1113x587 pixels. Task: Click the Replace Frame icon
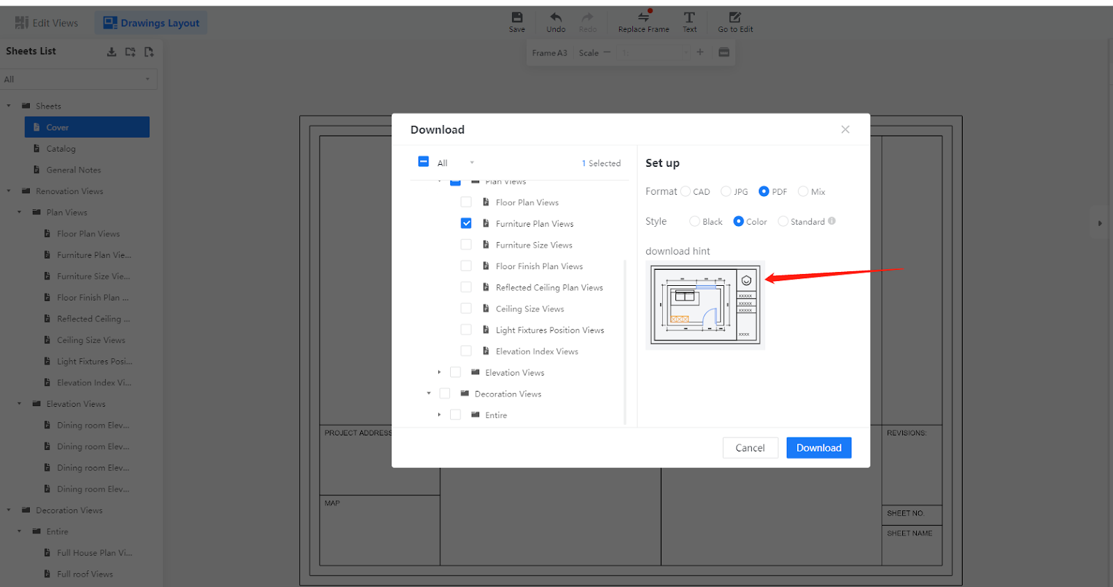643,17
